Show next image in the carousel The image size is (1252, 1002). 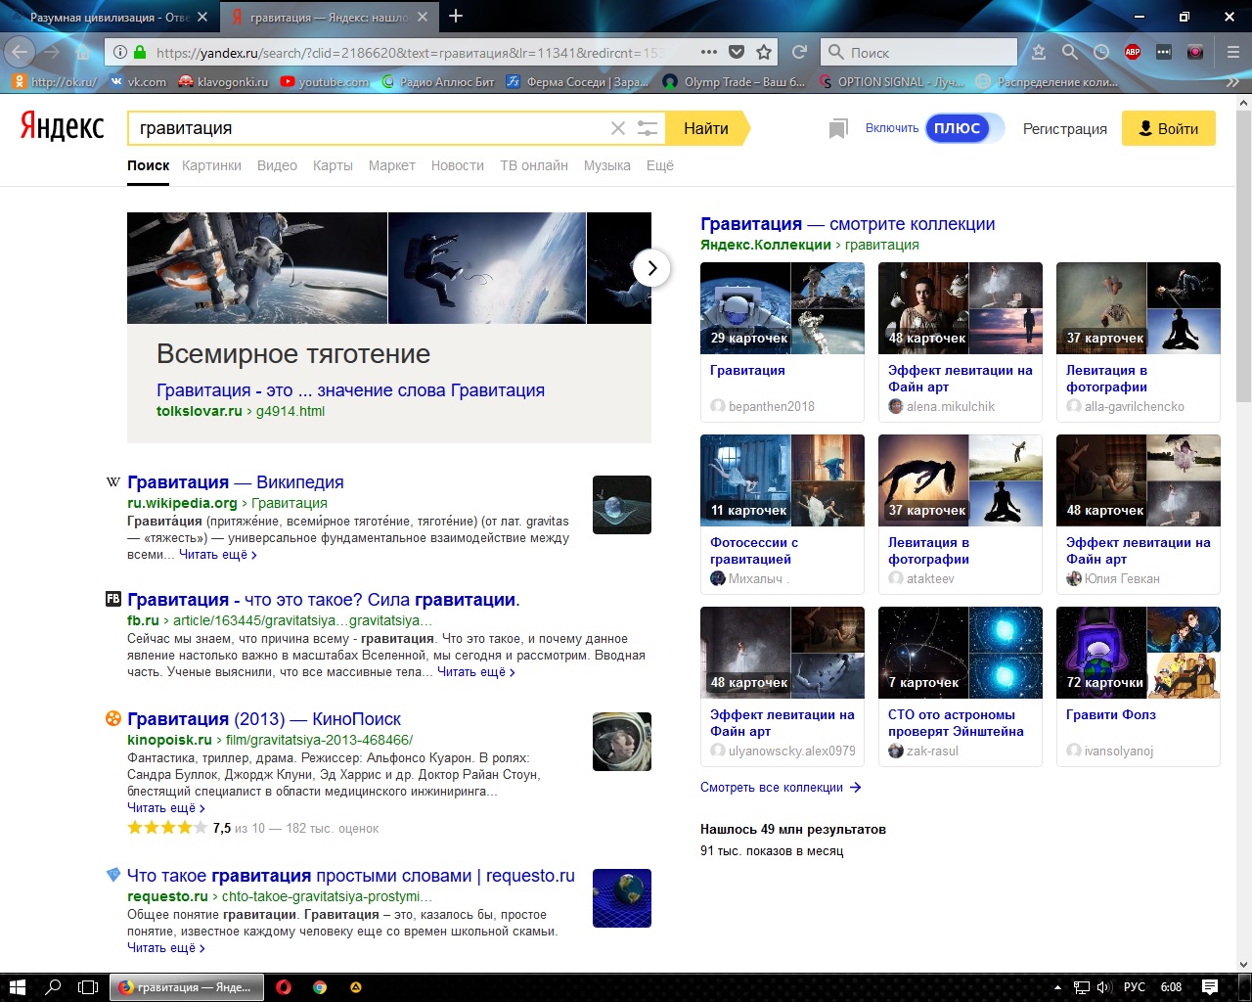click(x=651, y=268)
